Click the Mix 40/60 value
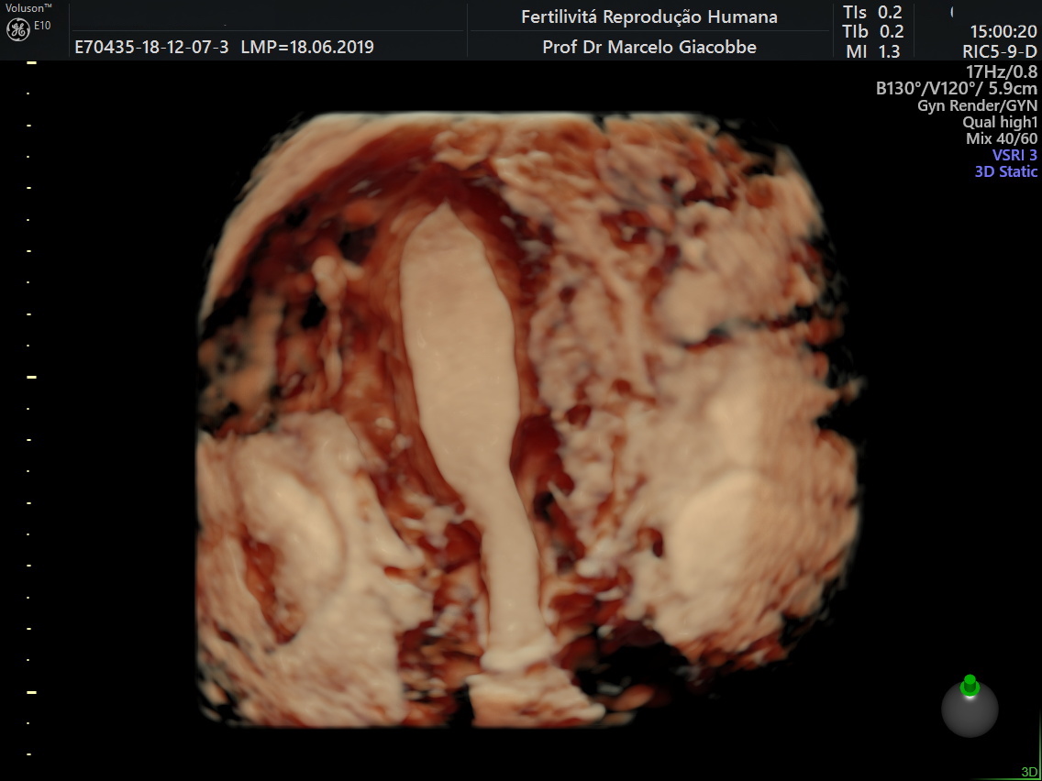The width and height of the screenshot is (1042, 781). pyautogui.click(x=1001, y=138)
